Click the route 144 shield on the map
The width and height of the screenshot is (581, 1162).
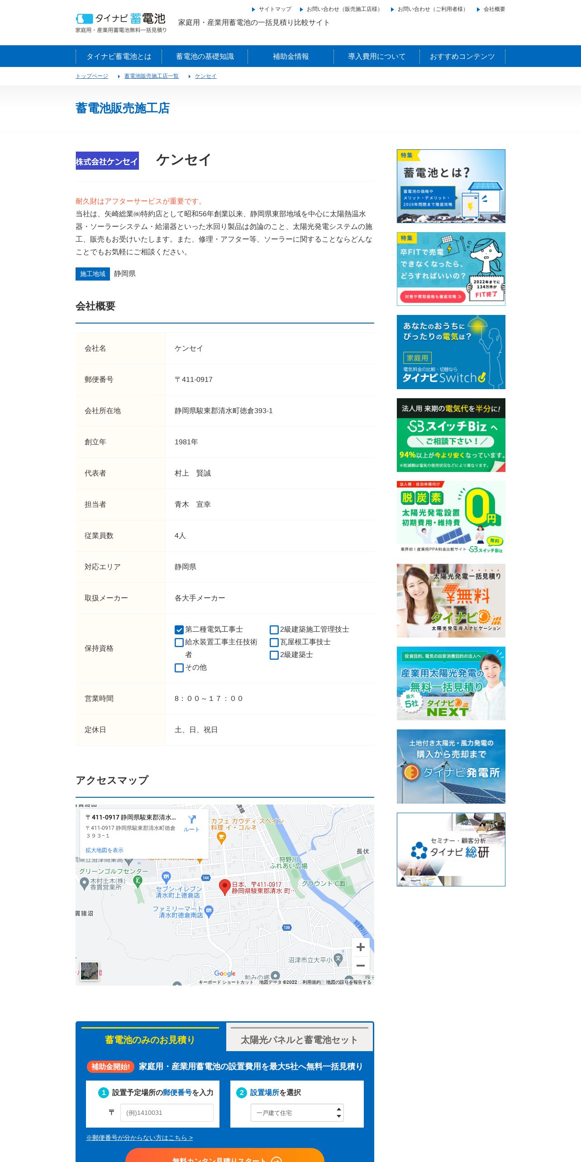pos(206,877)
